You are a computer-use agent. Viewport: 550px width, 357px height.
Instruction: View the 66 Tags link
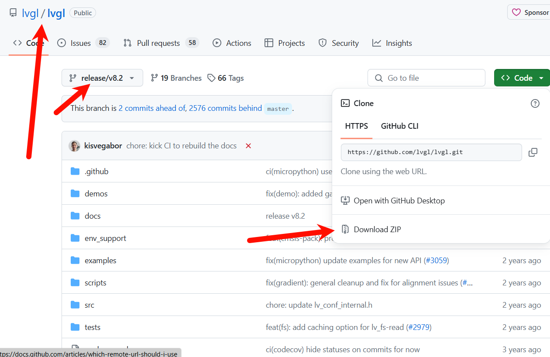(x=226, y=78)
